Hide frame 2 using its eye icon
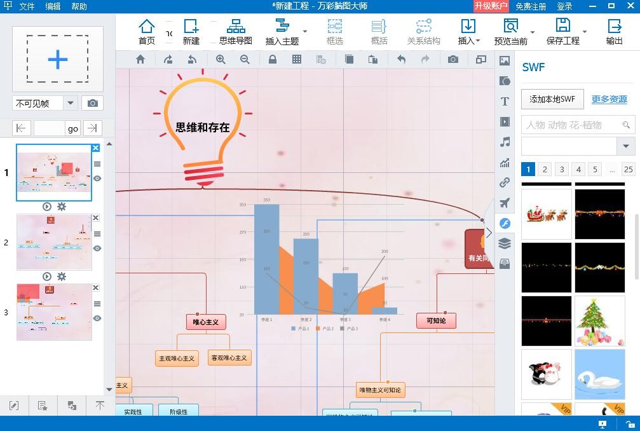This screenshot has height=431, width=640. [97, 249]
